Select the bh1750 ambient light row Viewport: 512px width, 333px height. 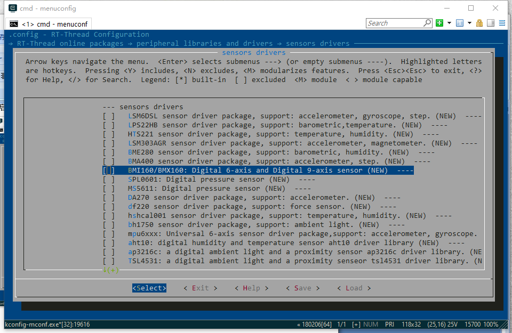(254, 225)
